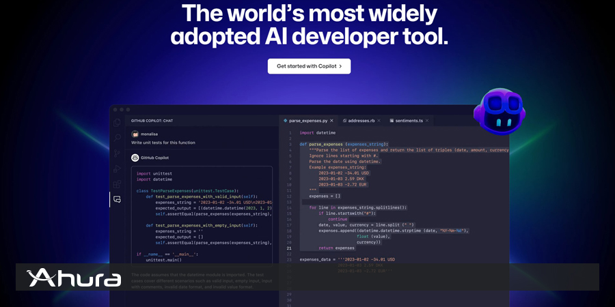
Task: Click the Python file icon on parse_expenses.py tab
Action: pos(285,121)
